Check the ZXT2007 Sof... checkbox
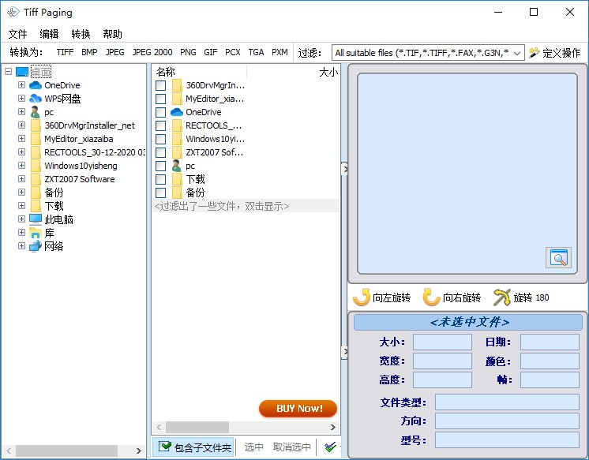Viewport: 589px width, 460px height. click(x=161, y=152)
